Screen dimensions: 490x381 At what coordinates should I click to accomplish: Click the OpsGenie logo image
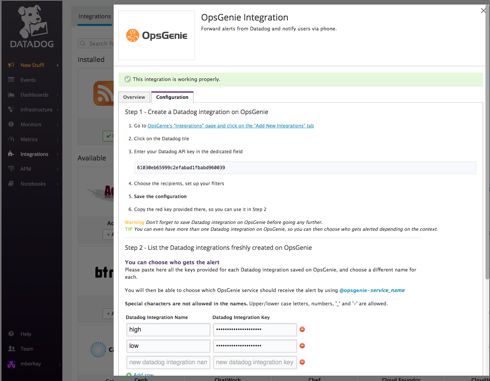(157, 35)
